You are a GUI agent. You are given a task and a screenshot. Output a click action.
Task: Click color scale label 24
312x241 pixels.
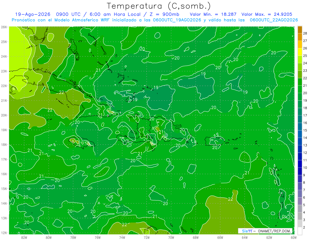[x=305, y=63]
